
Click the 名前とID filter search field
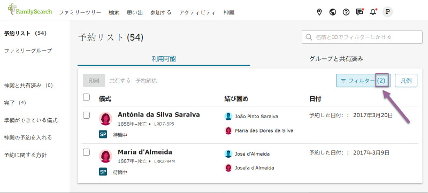pyautogui.click(x=362, y=37)
